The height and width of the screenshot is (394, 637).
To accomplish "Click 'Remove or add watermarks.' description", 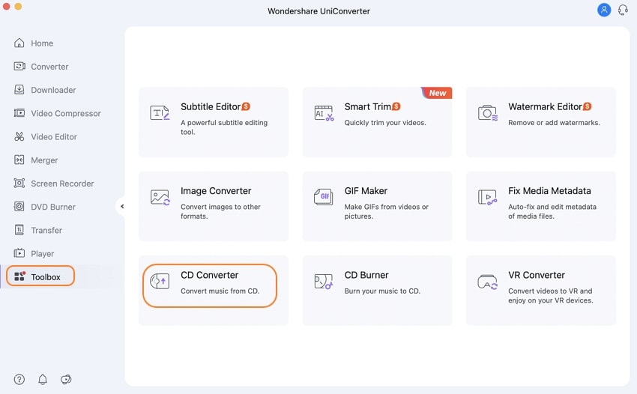I will [x=554, y=123].
